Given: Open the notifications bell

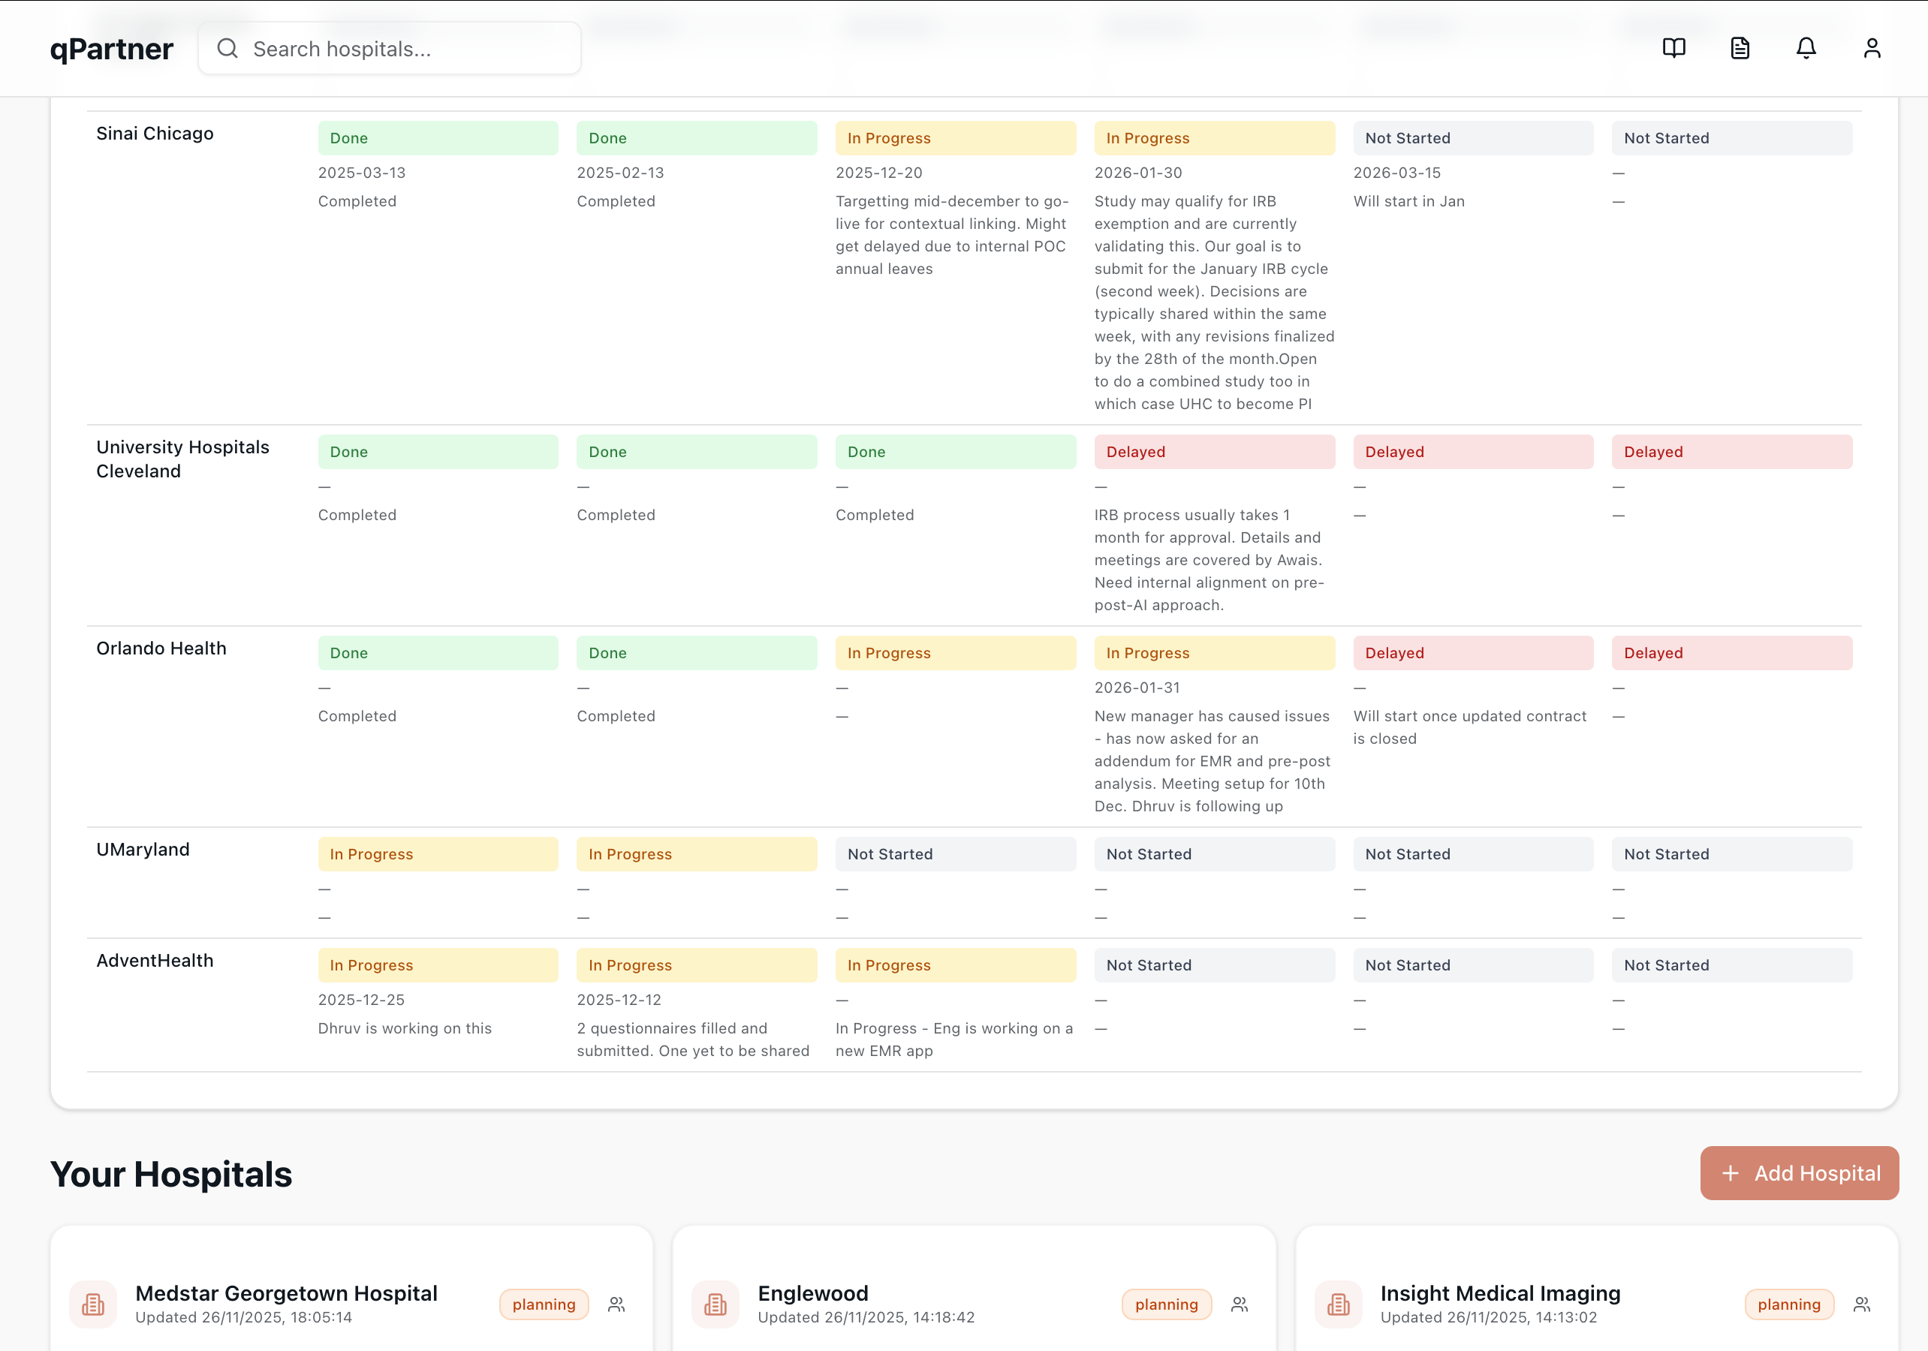Looking at the screenshot, I should click(x=1806, y=48).
